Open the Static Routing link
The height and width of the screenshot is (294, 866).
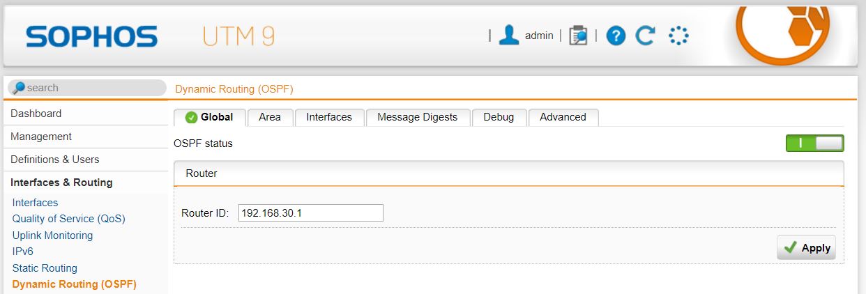[x=45, y=268]
